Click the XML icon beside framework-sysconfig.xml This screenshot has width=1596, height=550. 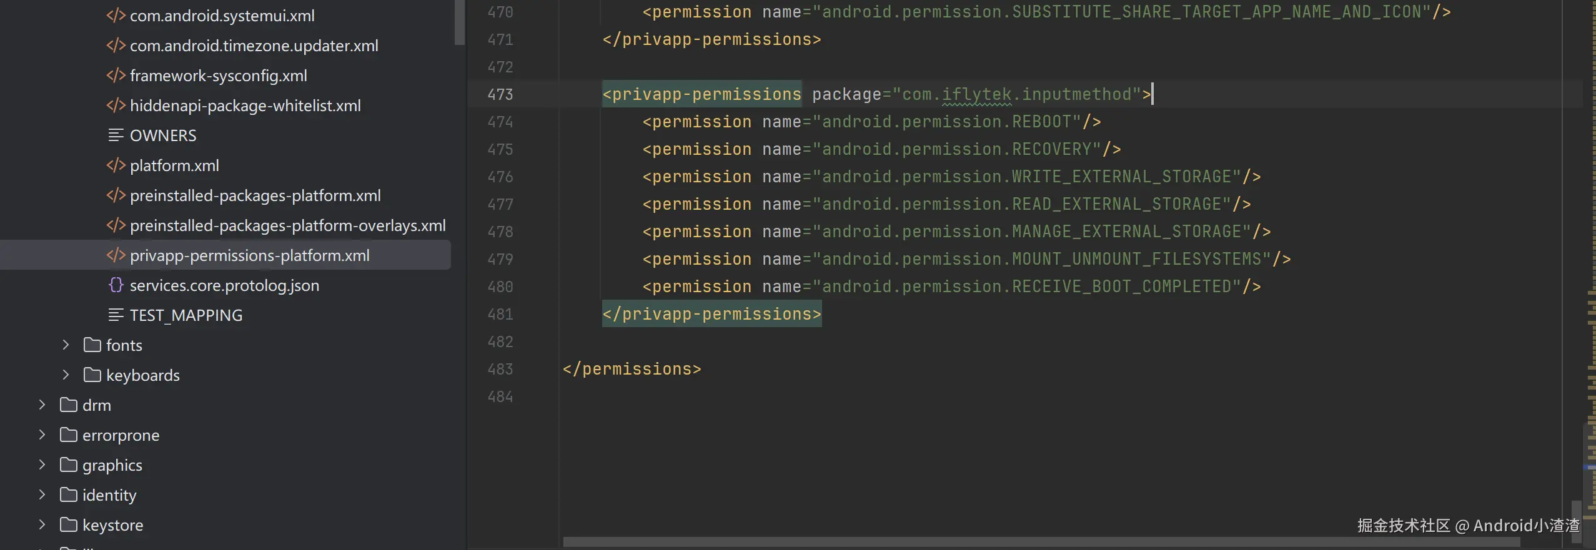(x=116, y=76)
